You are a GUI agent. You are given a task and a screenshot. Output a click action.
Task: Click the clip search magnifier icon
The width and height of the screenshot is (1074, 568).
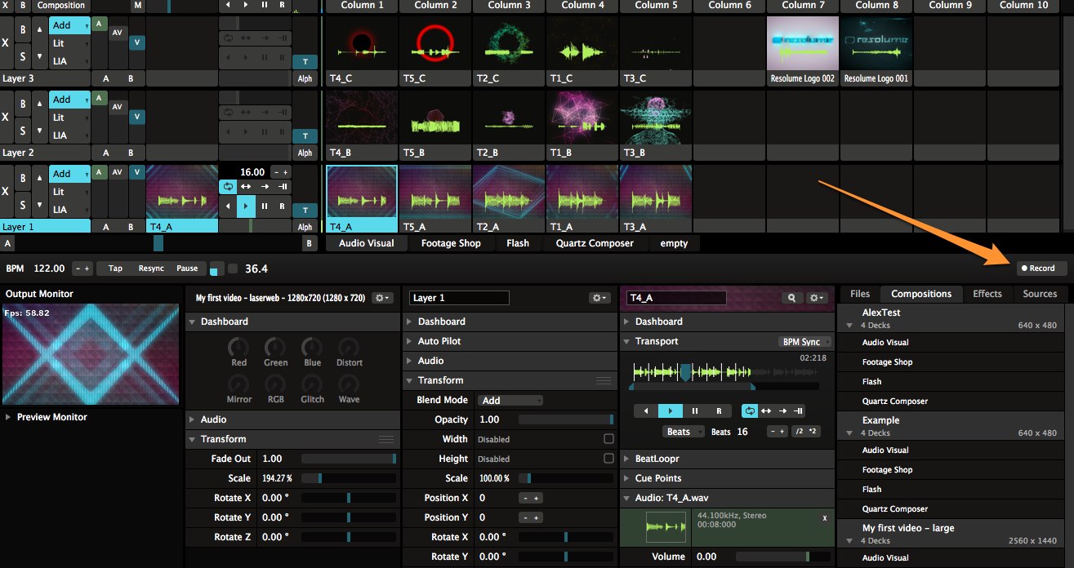tap(791, 299)
